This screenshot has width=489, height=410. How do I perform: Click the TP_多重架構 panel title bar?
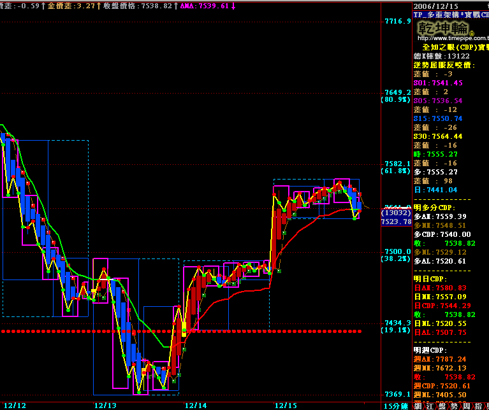[450, 14]
